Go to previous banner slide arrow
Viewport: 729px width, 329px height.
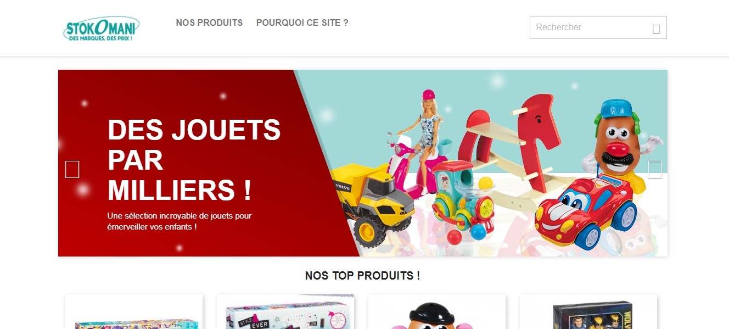[72, 169]
